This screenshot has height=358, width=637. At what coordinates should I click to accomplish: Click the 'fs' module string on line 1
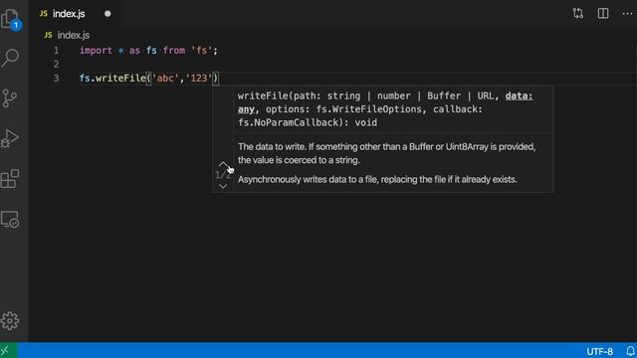[x=201, y=51]
